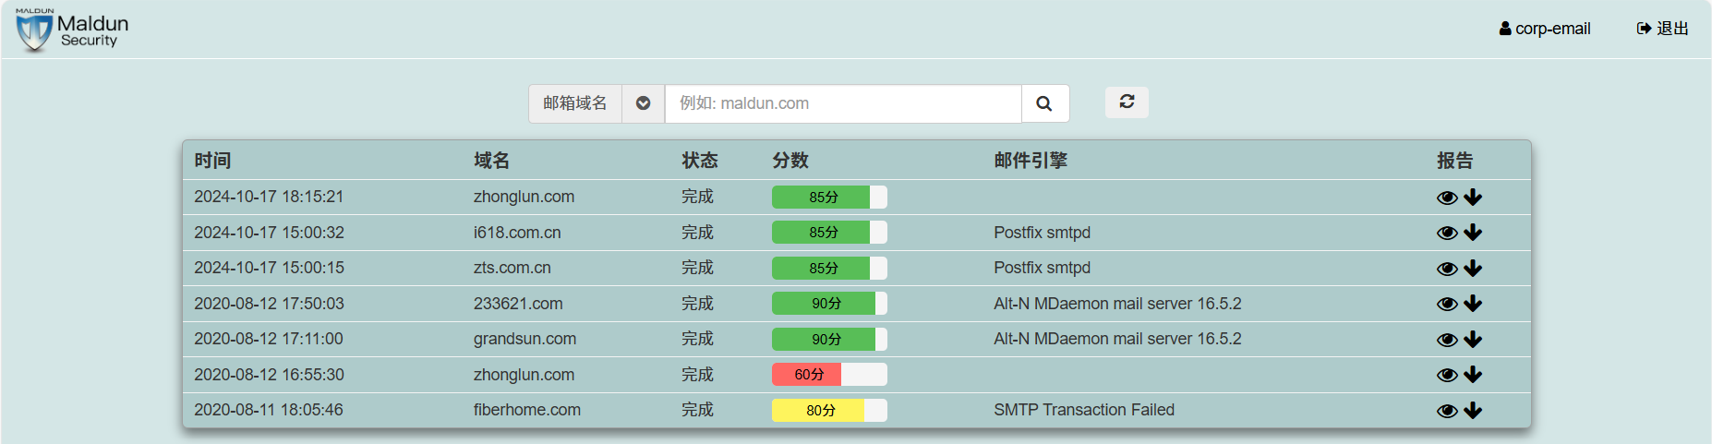1712x444 pixels.
Task: Click Alt-N MDaemon text in 233621.com row
Action: pos(1117,304)
